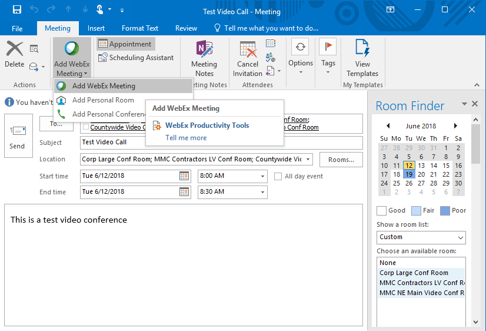486x331 pixels.
Task: Select the Meeting ribbon tab
Action: [58, 28]
